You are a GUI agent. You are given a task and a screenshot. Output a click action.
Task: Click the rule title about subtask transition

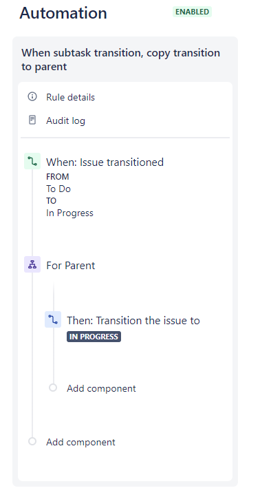pos(120,60)
